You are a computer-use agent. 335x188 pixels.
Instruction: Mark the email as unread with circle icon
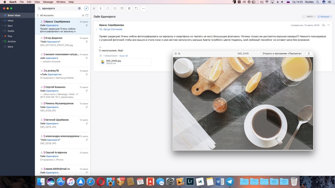pos(108,8)
